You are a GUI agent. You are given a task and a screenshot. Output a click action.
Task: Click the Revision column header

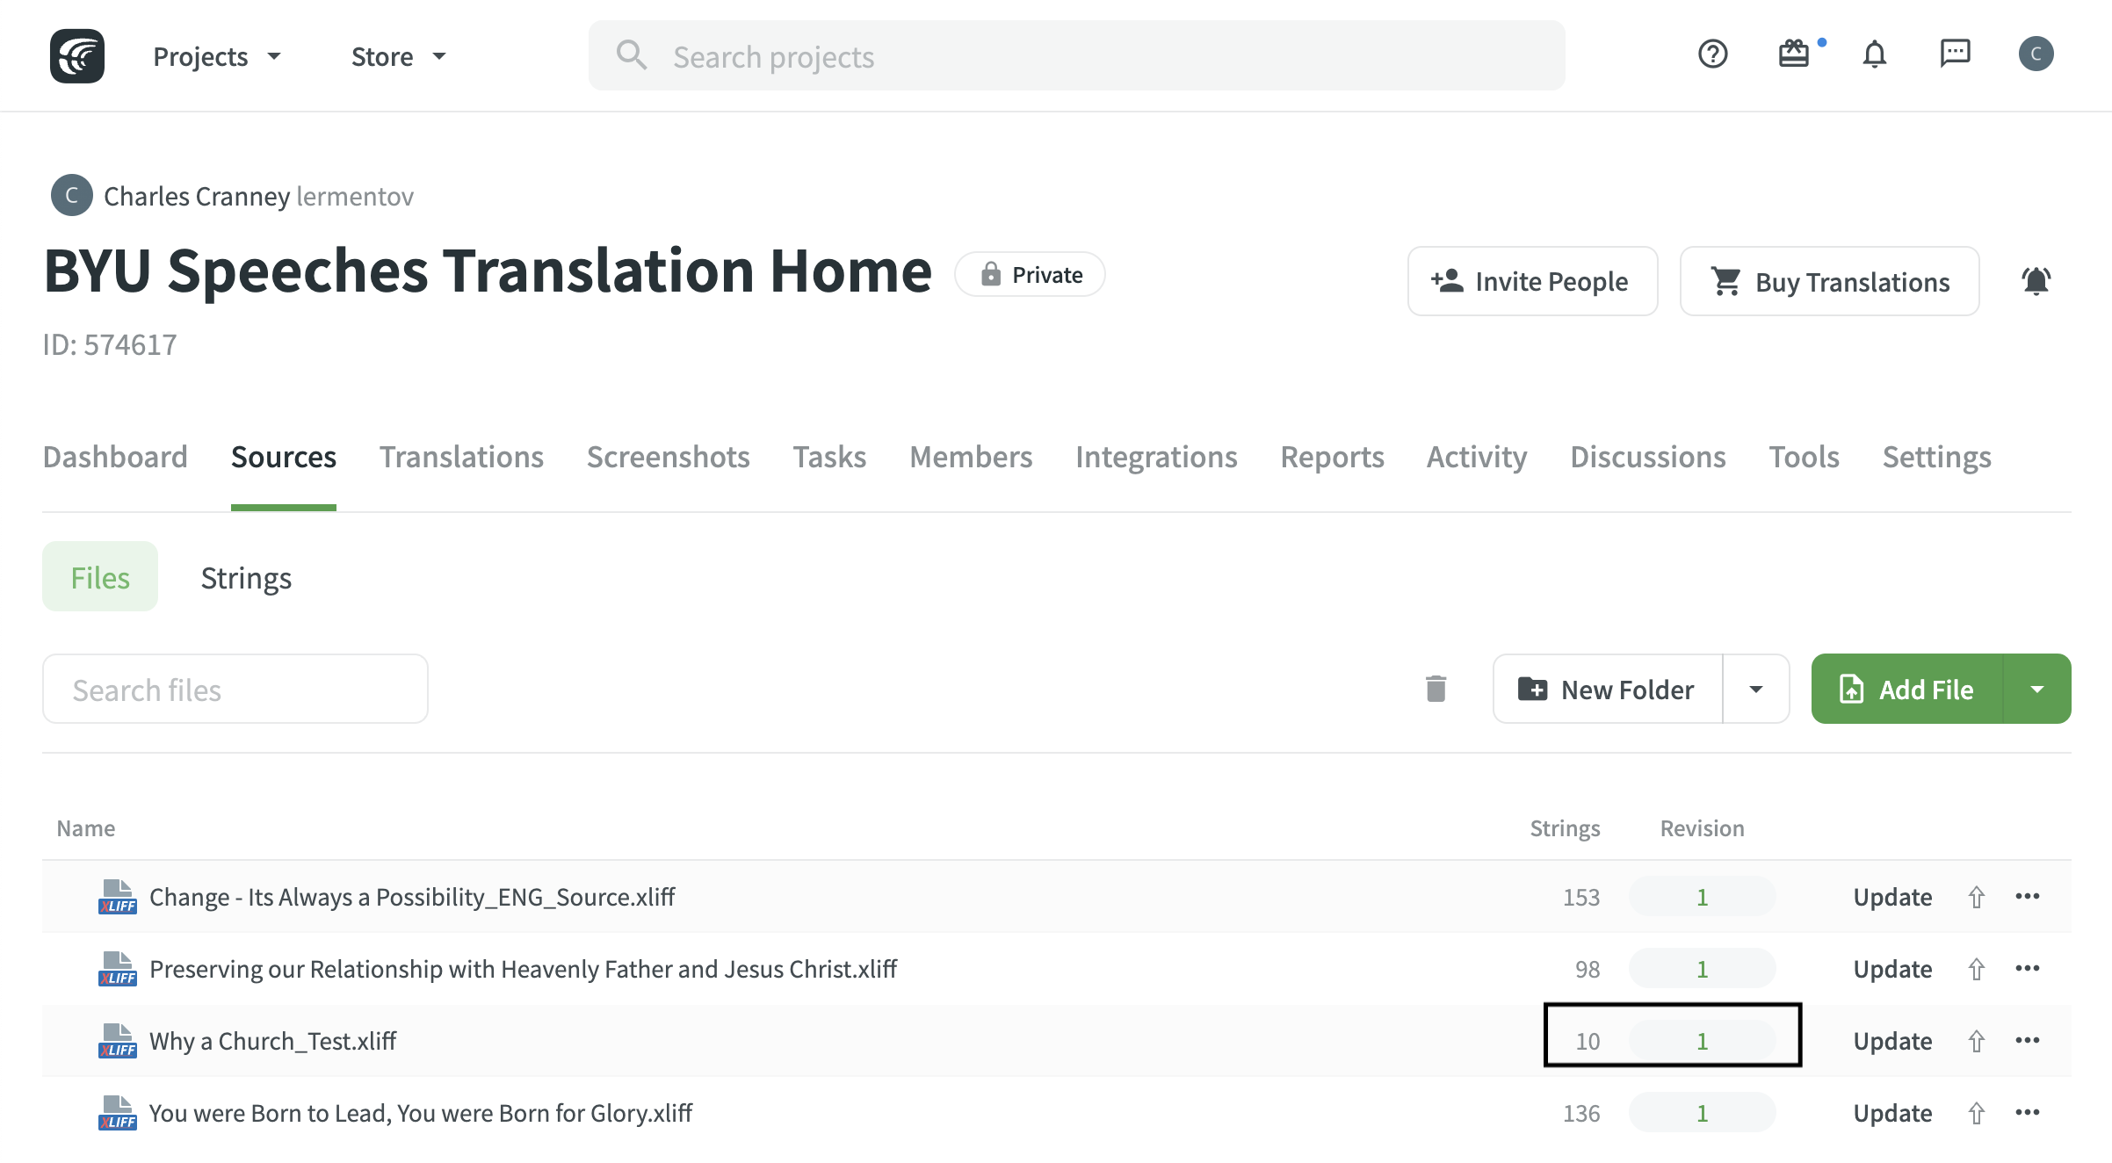tap(1702, 828)
